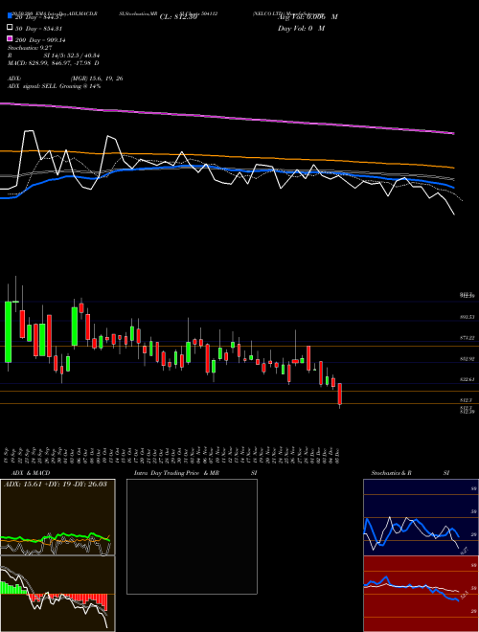The image size is (479, 632).
Task: Click the 'Stochastics & R' panel title
Action: (392, 473)
